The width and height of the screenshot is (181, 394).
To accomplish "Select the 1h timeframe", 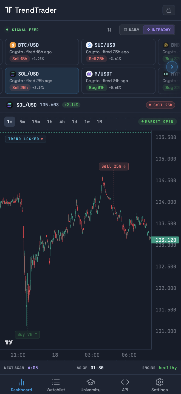I will pos(50,122).
